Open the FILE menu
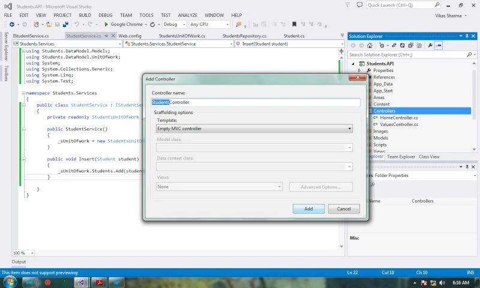 click(x=8, y=15)
